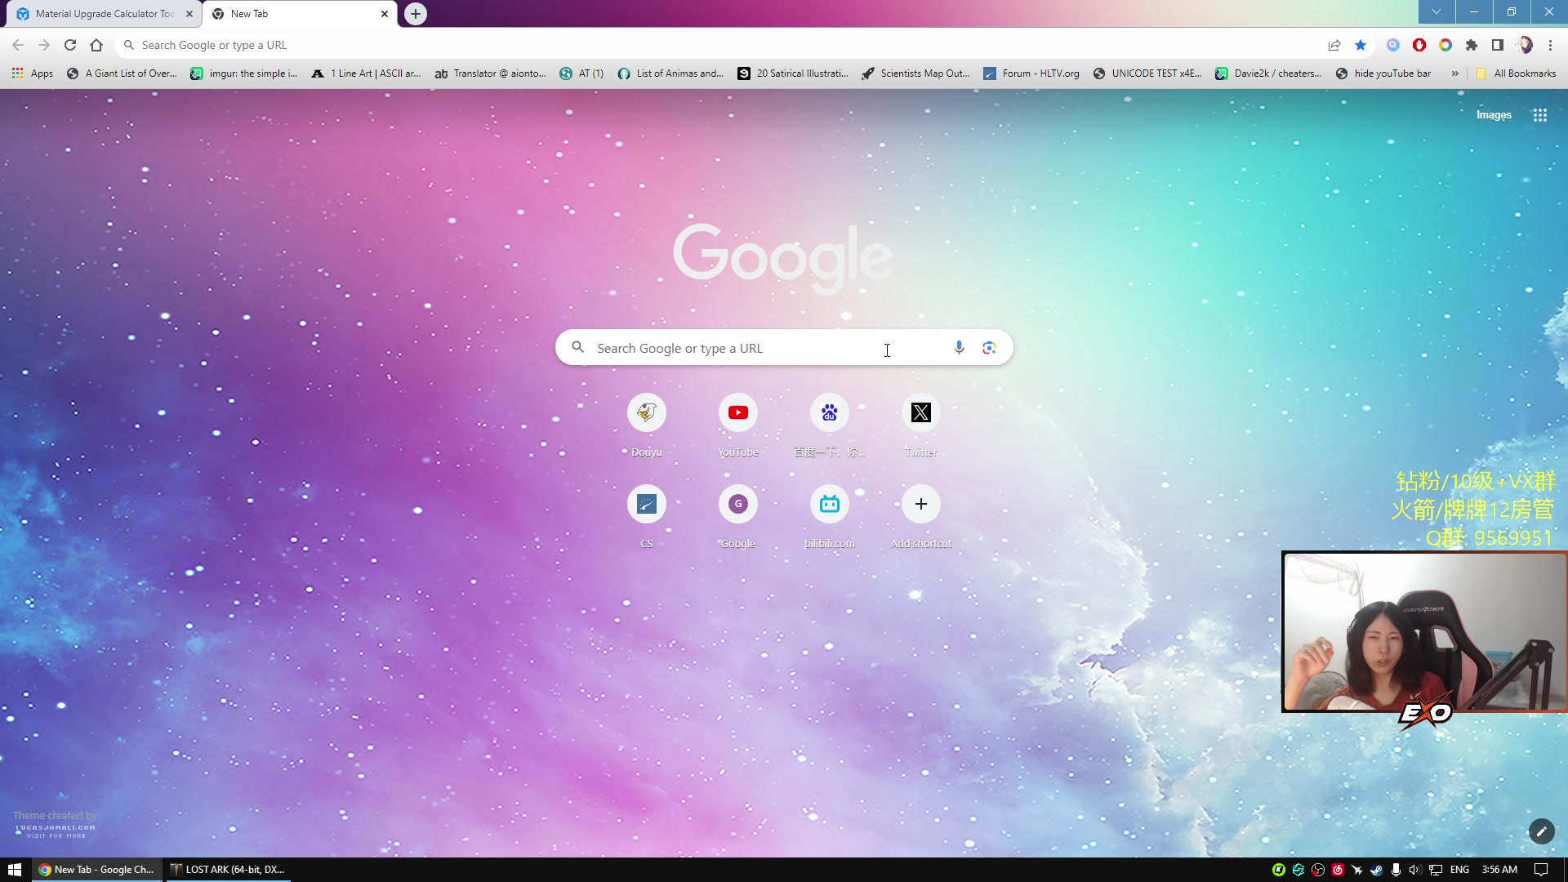Open LOST ARK from the taskbar

(227, 870)
